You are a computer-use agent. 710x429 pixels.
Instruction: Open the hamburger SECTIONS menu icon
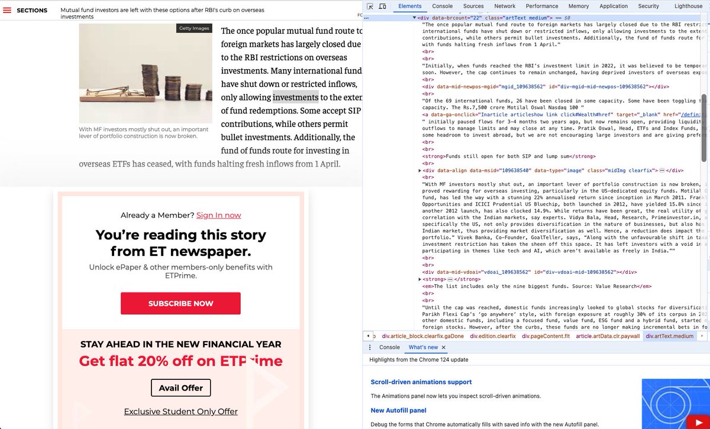click(7, 11)
